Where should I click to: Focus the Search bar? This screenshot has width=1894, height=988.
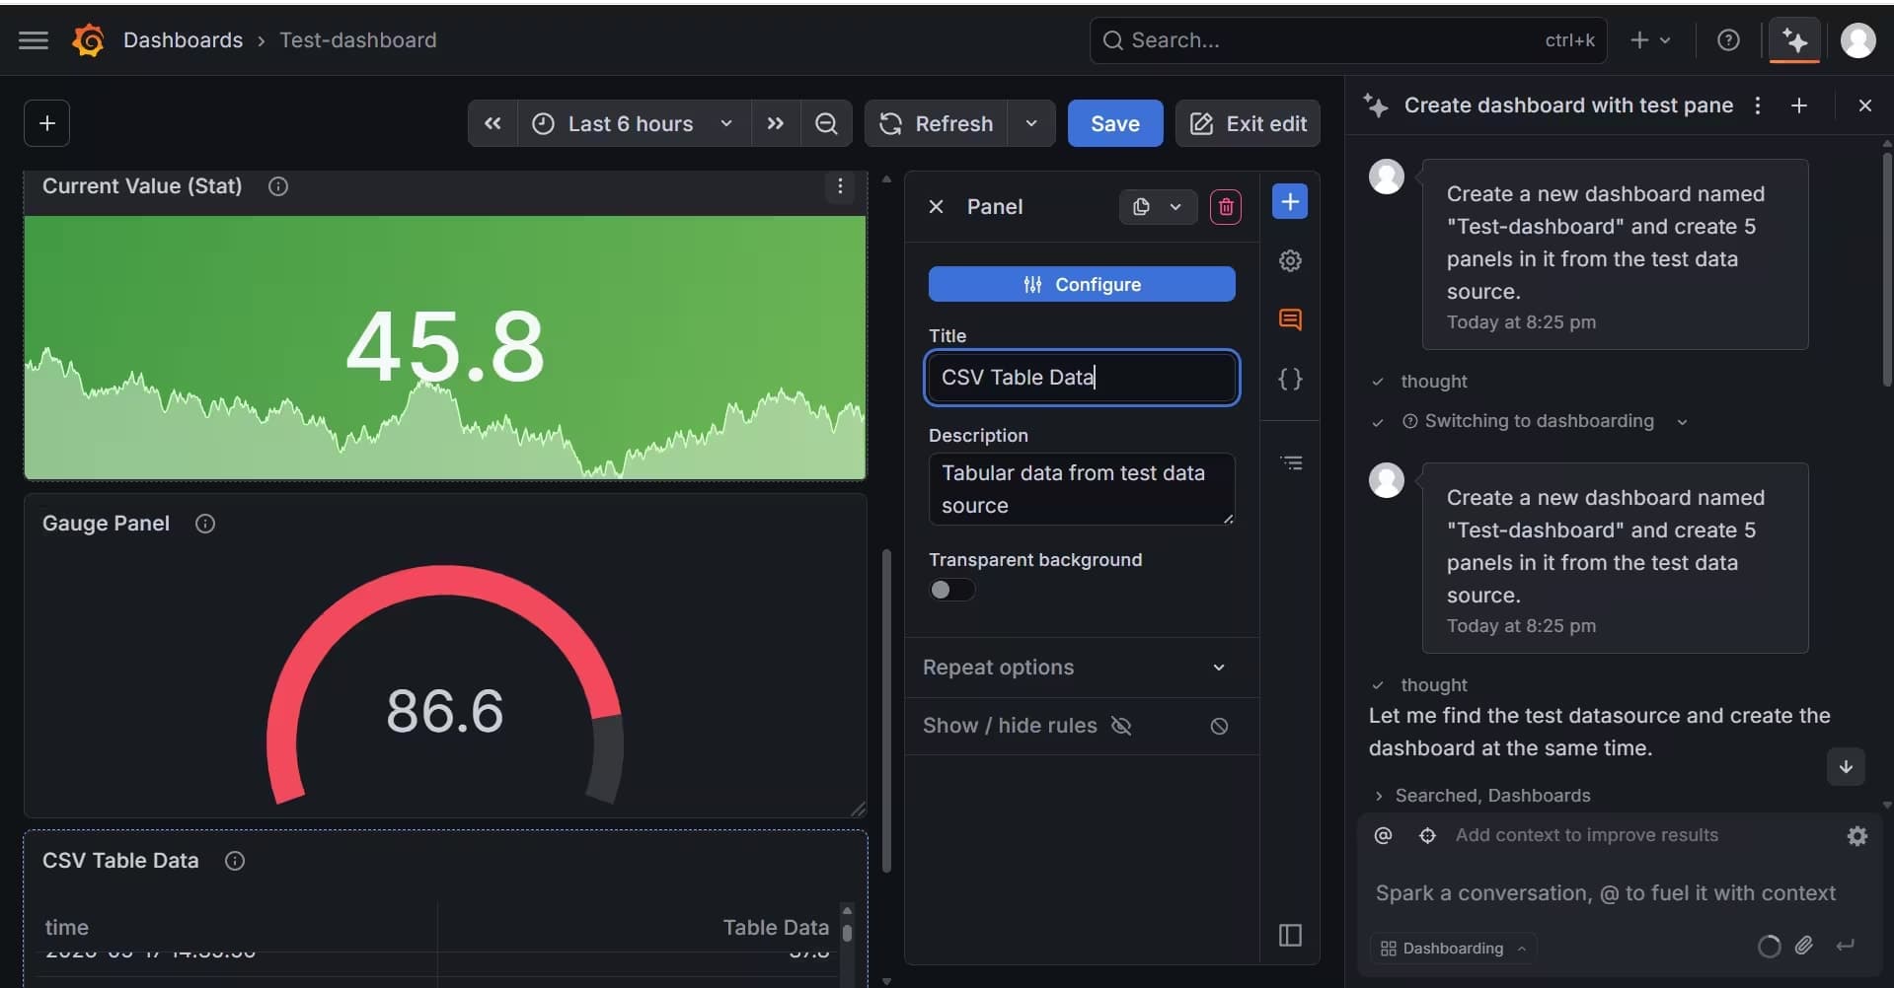1347,40
